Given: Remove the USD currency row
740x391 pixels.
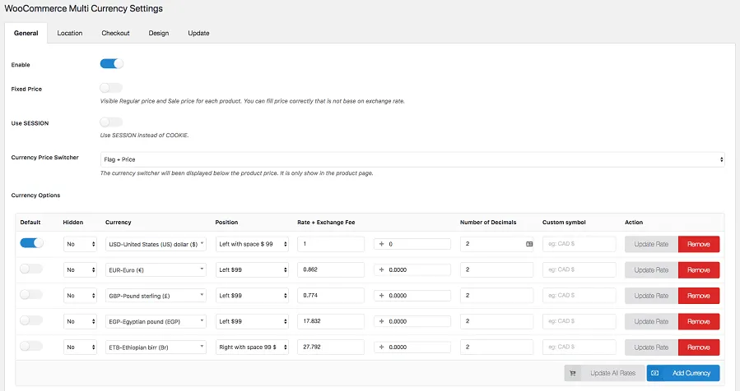Looking at the screenshot, I should 699,244.
